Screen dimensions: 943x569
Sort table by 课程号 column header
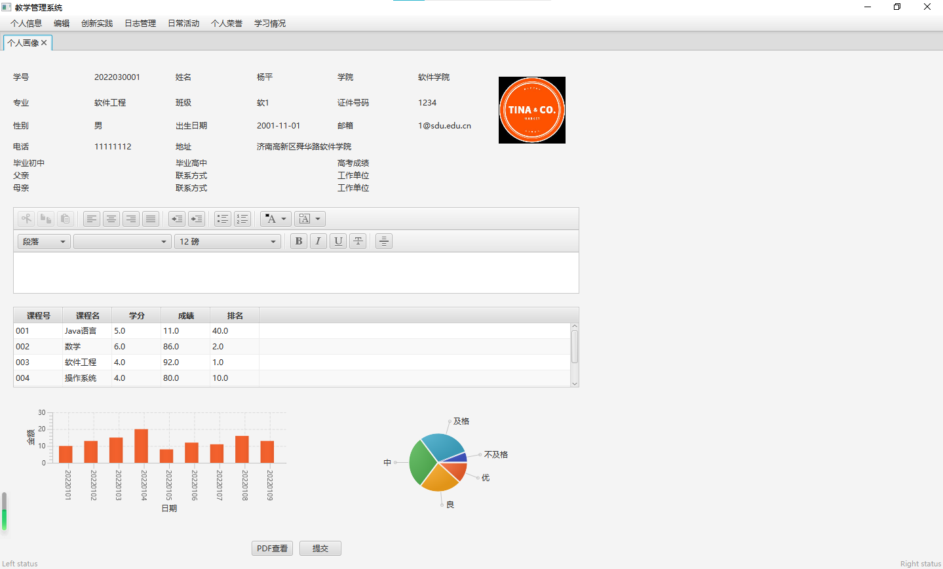click(x=38, y=315)
